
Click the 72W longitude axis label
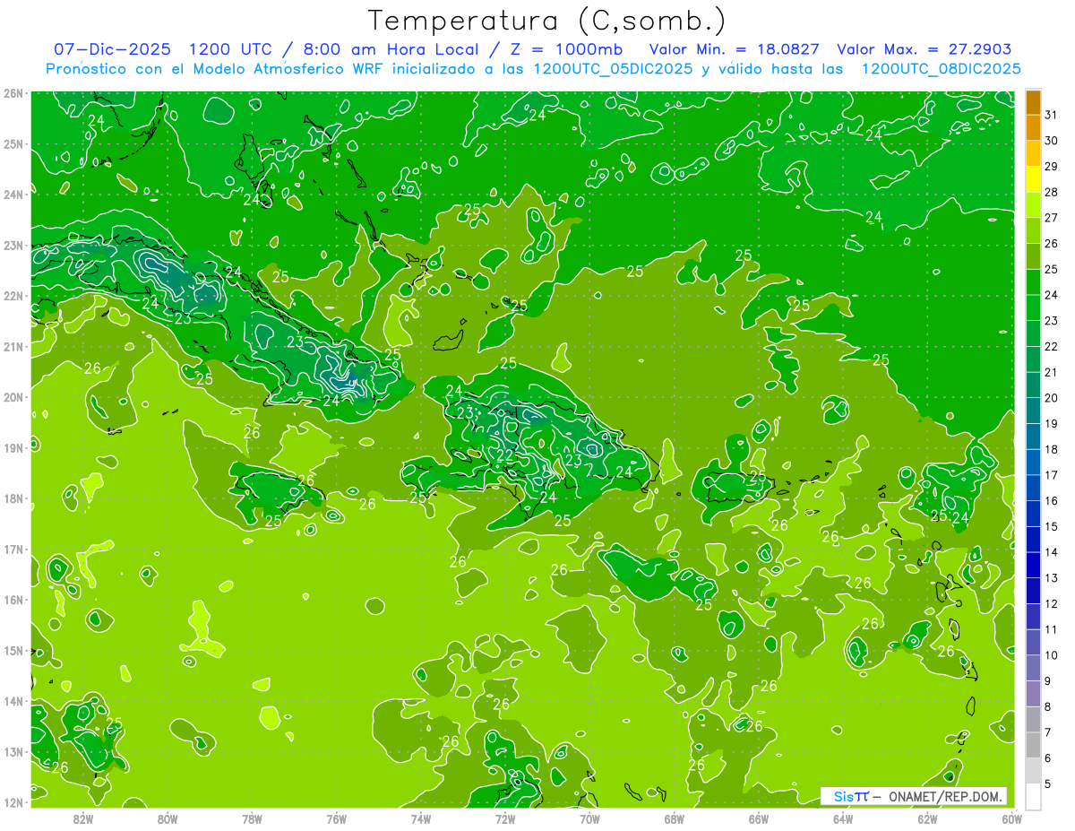505,818
